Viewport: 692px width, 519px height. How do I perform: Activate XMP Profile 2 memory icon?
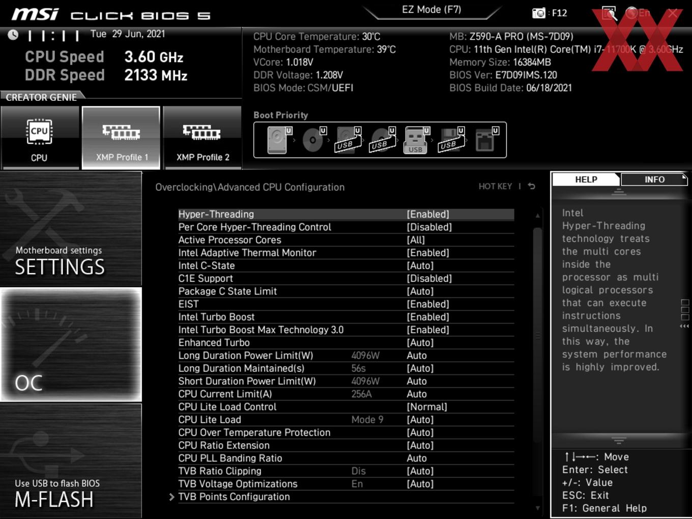(x=202, y=138)
